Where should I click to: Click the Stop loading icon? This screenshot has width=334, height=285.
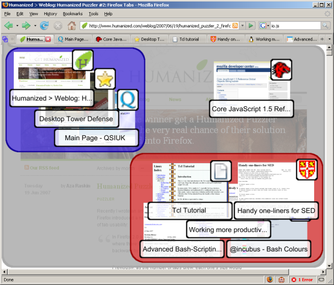58,25
